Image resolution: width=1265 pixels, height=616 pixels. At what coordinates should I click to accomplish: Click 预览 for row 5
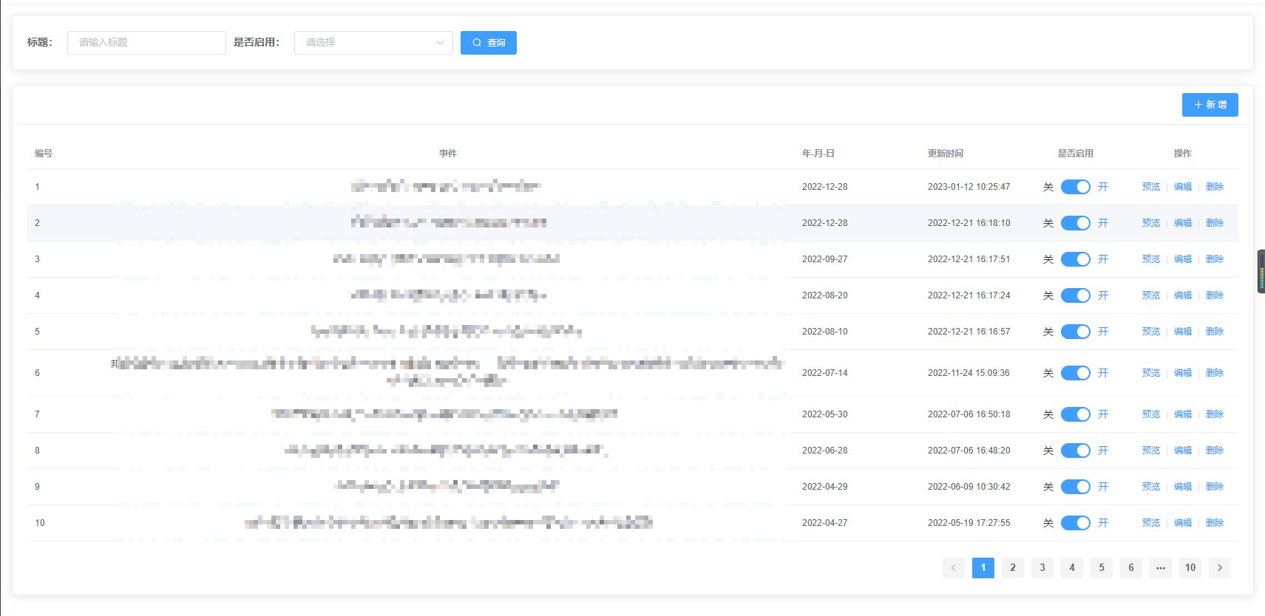click(x=1151, y=332)
